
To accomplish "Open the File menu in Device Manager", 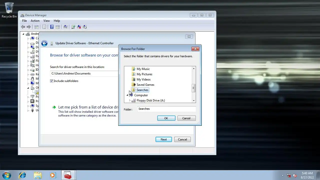I will tap(24, 21).
